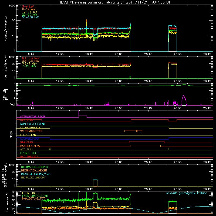
Task: Pick the 7-20 MeV legend entry
Action: tap(29, 66)
